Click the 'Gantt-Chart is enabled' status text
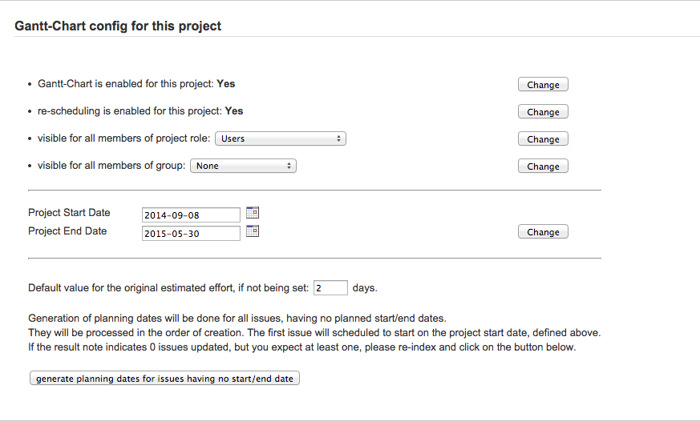 pos(136,83)
